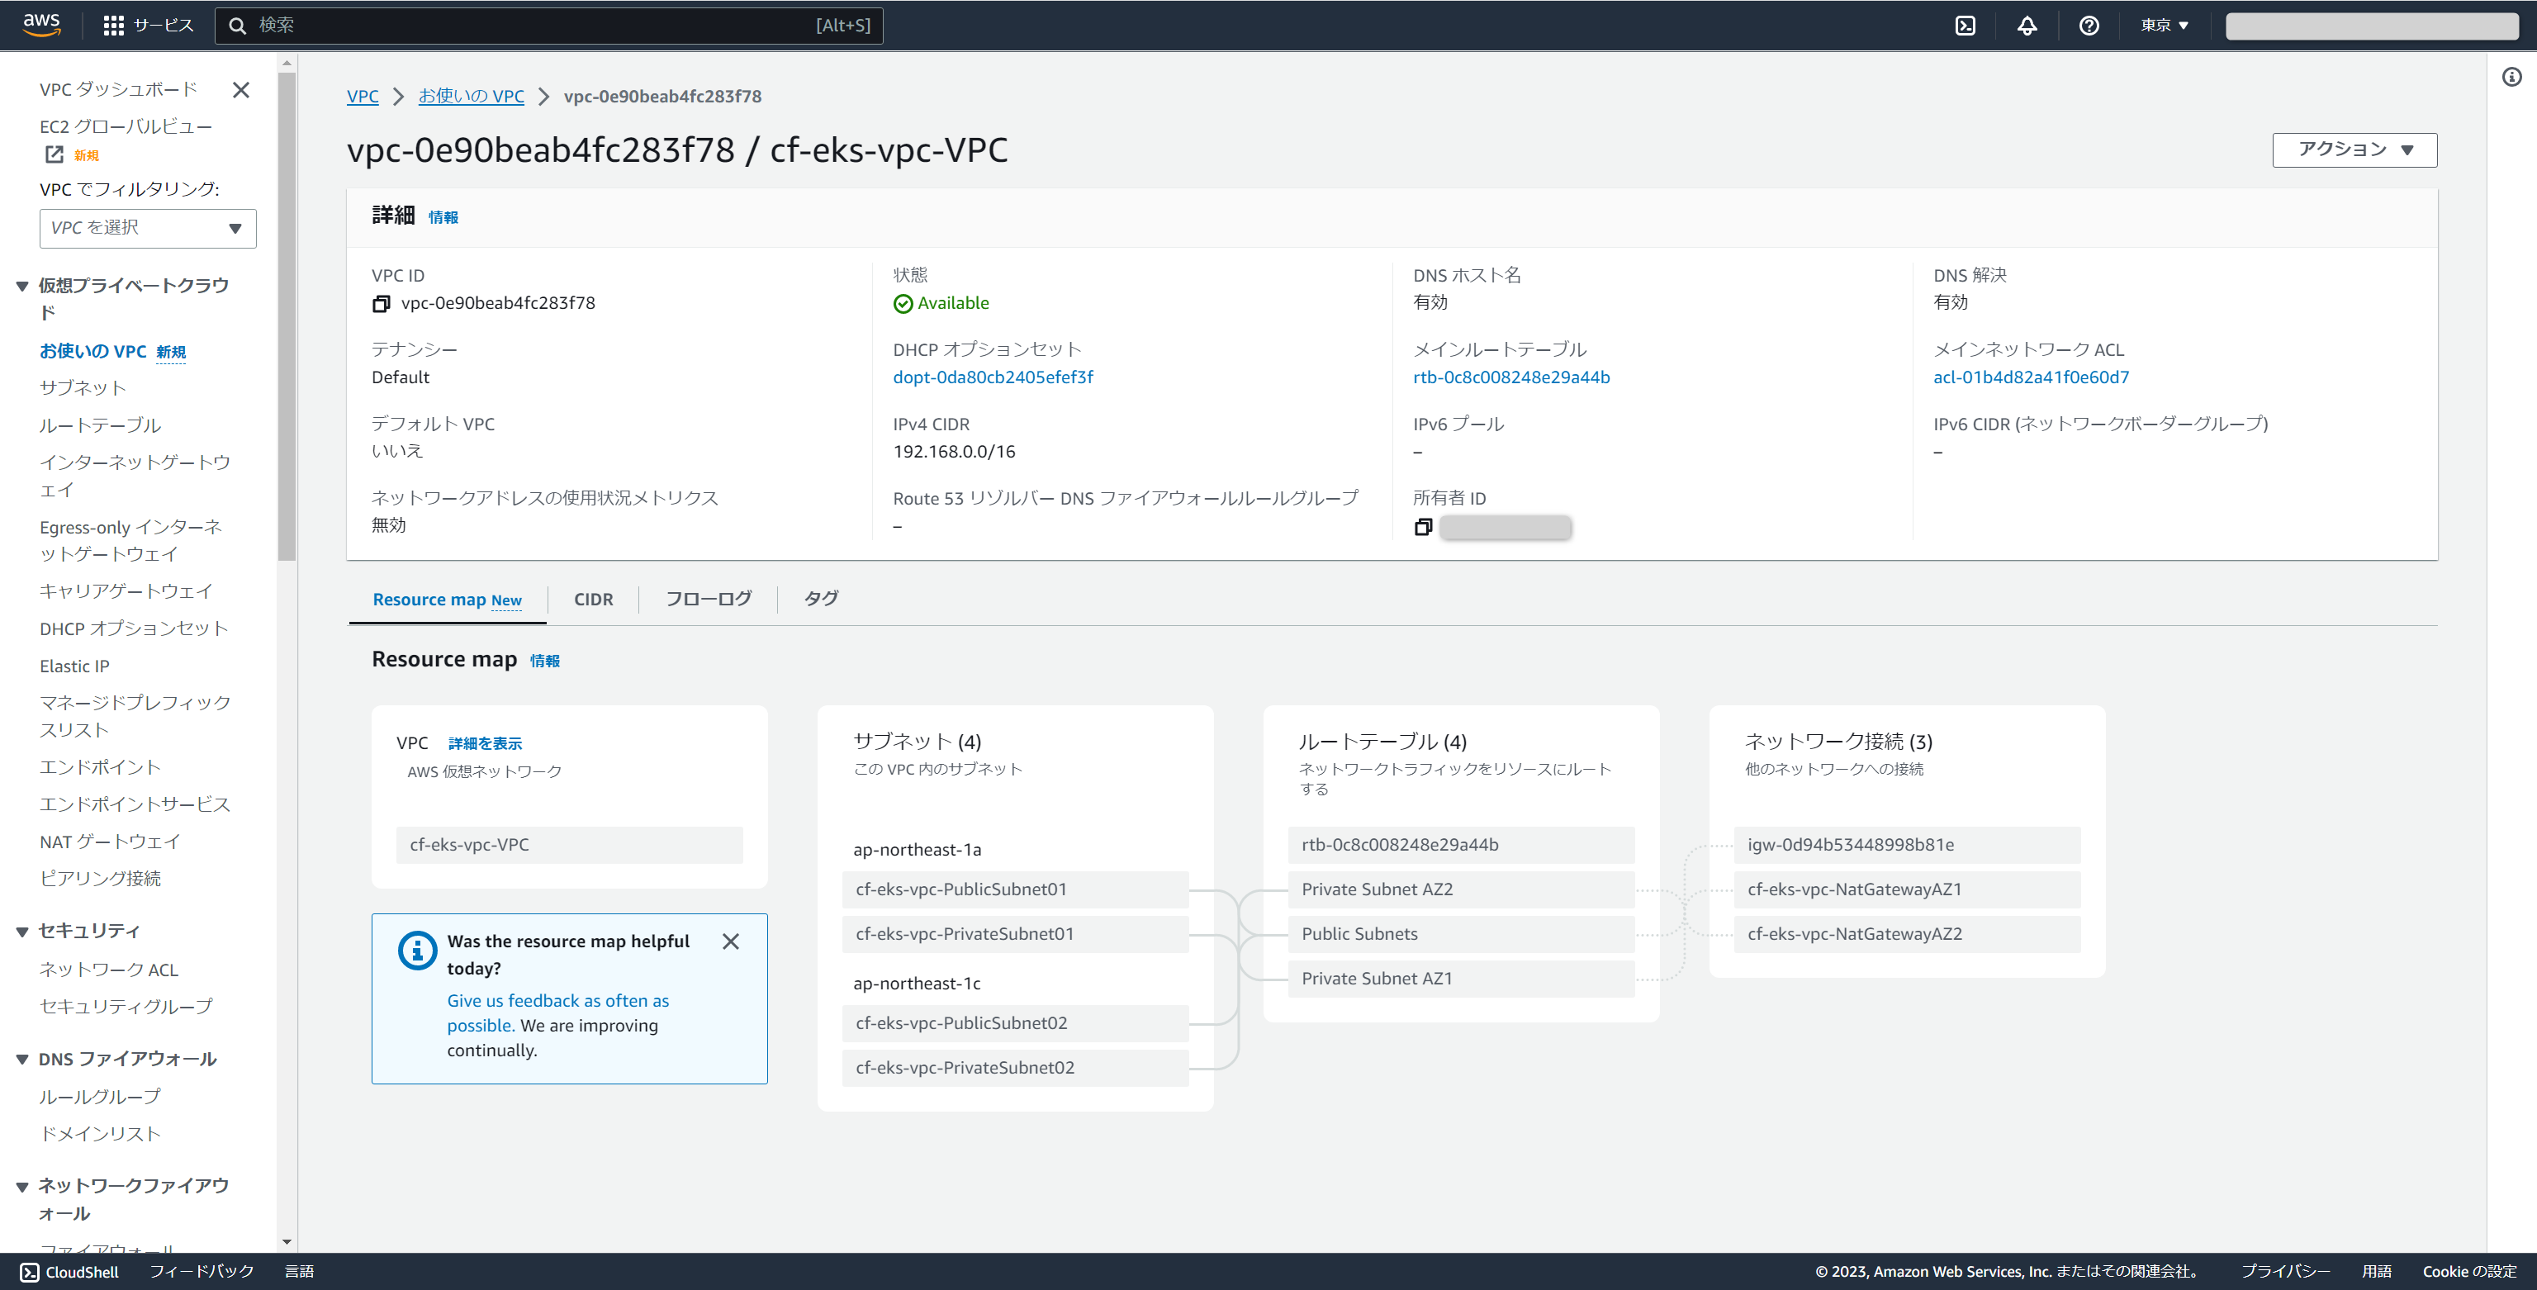The height and width of the screenshot is (1290, 2537).
Task: Copy VPC ID using copy icon
Action: click(382, 304)
